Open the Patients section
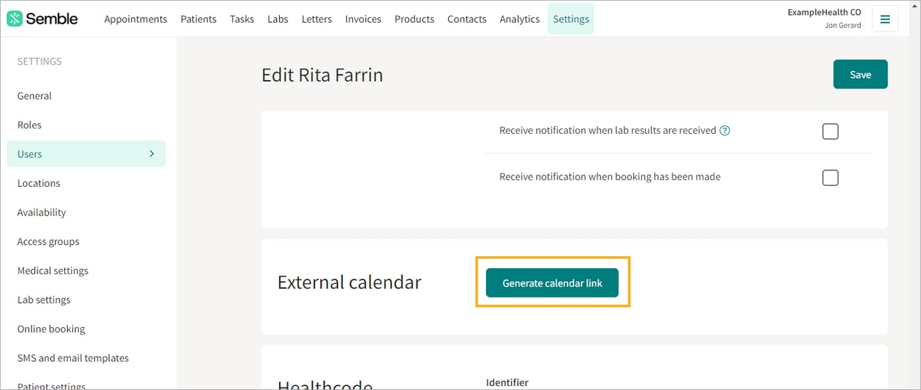Image resolution: width=921 pixels, height=390 pixels. tap(198, 19)
